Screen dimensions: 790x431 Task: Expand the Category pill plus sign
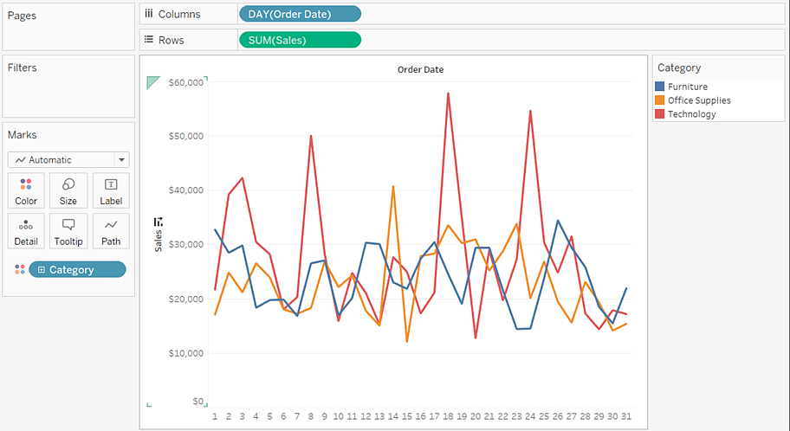coord(41,270)
